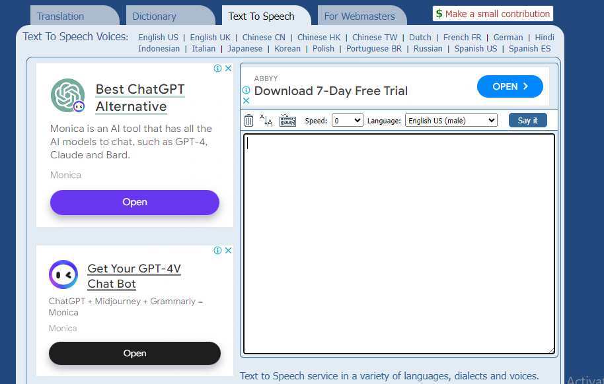This screenshot has height=384, width=604.
Task: Close the ChatGPT Alternative advertisement
Action: [228, 67]
